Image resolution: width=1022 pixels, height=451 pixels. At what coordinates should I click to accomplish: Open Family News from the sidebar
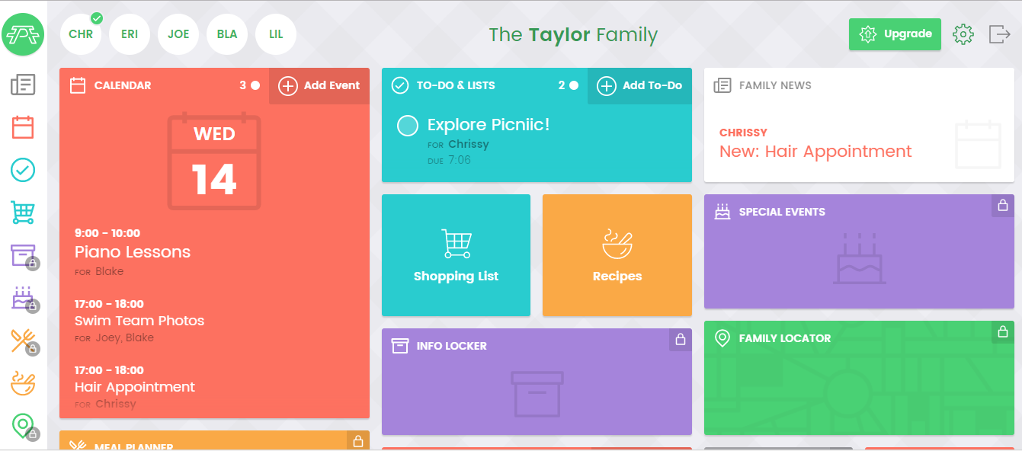(x=23, y=85)
